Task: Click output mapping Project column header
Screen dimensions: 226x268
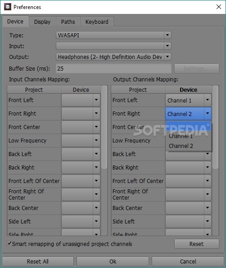Action: click(x=138, y=89)
